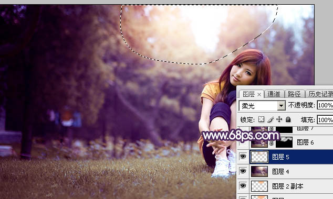Click the 锁定 label

[x=247, y=120]
